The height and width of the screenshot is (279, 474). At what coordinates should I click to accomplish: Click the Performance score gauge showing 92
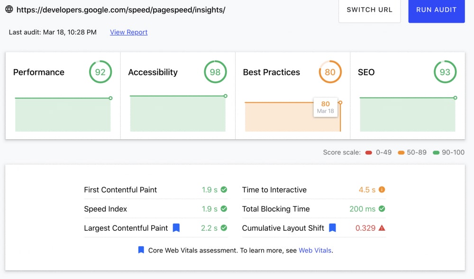100,72
